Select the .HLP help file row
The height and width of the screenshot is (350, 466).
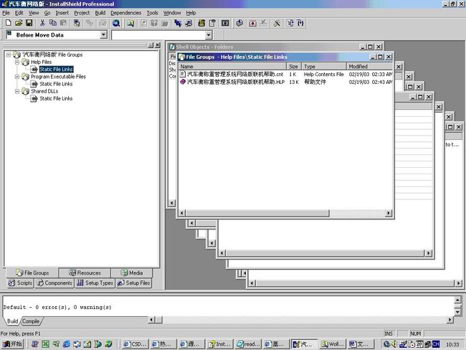(285, 82)
